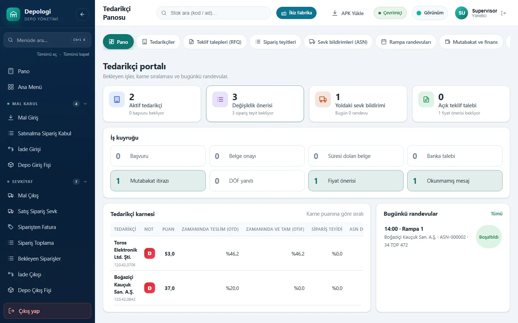This screenshot has width=518, height=323.
Task: Click the Çıkış yap logout button
Action: [x=47, y=311]
